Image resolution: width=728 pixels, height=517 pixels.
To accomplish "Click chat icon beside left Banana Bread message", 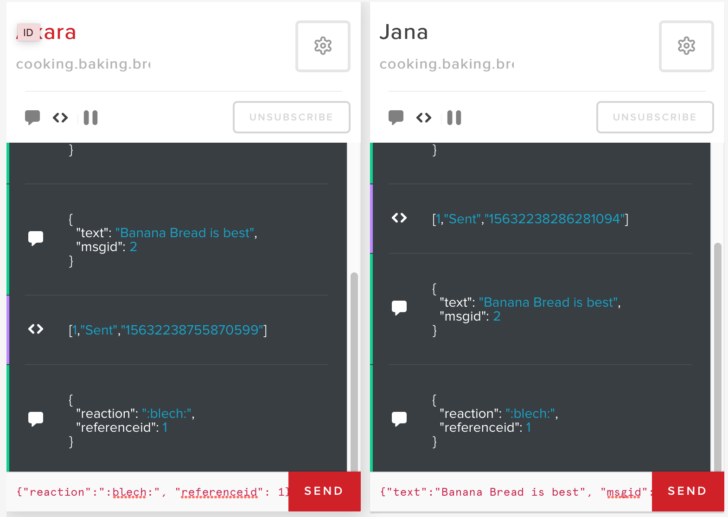I will point(36,238).
